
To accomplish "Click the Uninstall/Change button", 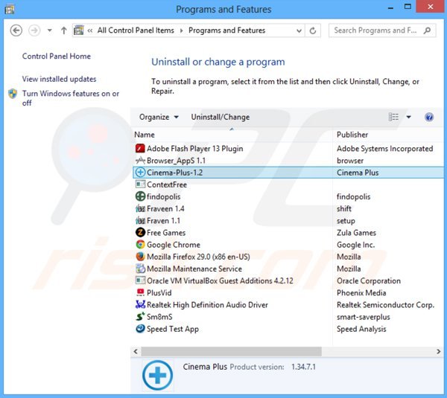I will coord(221,117).
